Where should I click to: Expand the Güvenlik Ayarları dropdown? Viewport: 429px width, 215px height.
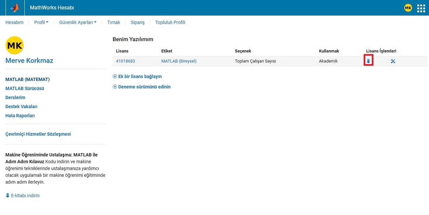point(78,22)
